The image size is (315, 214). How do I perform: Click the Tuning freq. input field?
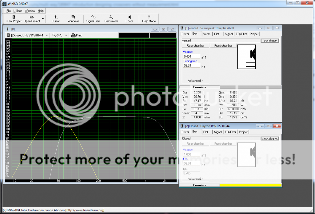point(191,66)
